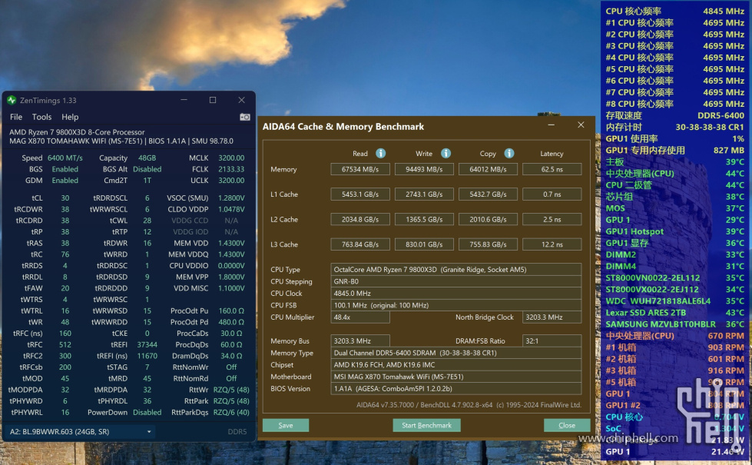
Task: Click the UCLK value 3200.00
Action: click(x=231, y=181)
